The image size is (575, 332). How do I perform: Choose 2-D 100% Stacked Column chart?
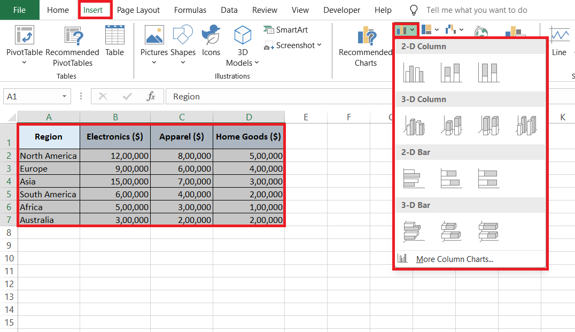[x=489, y=72]
